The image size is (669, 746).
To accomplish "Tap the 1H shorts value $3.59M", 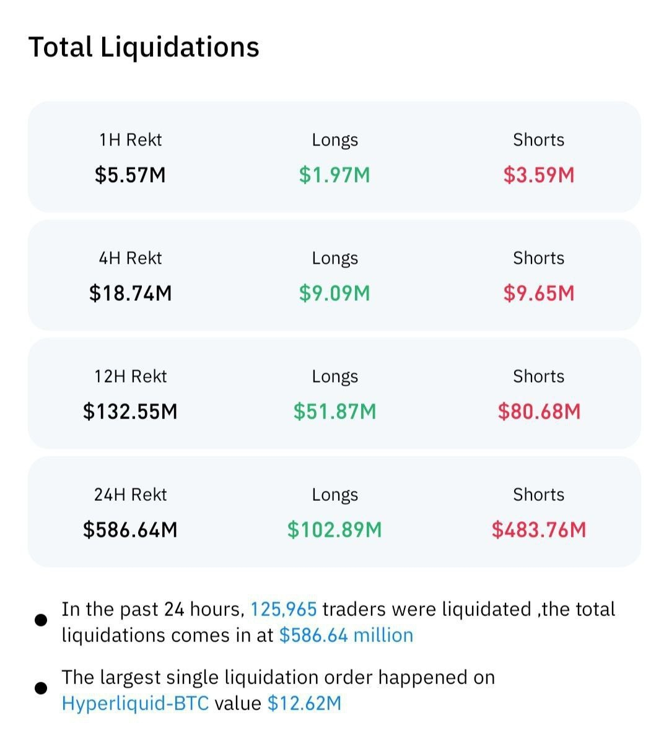I will point(538,175).
